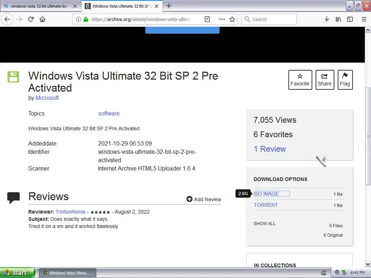The height and width of the screenshot is (278, 371).
Task: Close the windows vista 32 bit search tab
Action: click(x=75, y=6)
